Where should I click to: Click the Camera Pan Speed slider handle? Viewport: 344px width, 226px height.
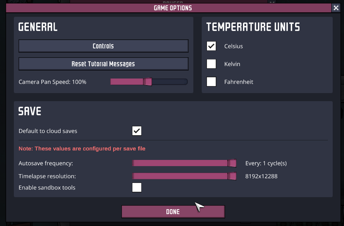coord(147,82)
